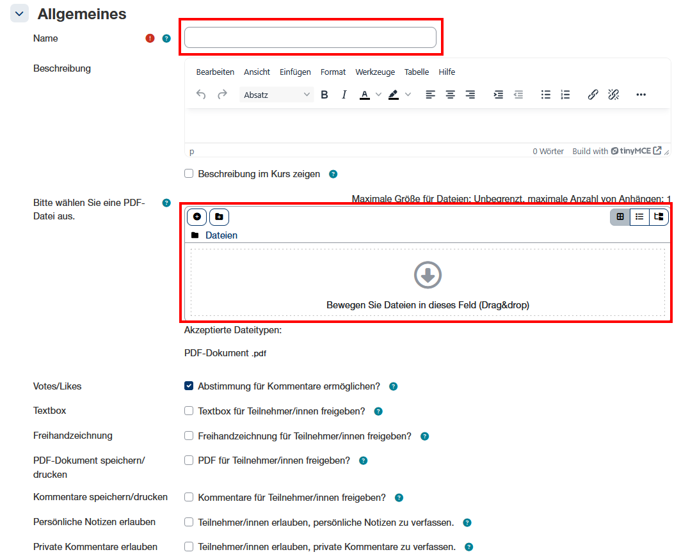The width and height of the screenshot is (681, 559).
Task: Click the numbered list icon
Action: click(565, 95)
